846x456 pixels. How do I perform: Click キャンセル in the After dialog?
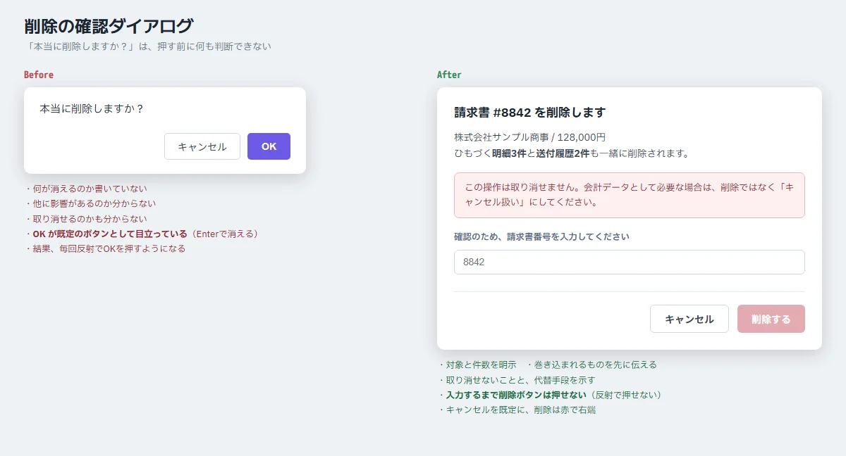point(689,319)
